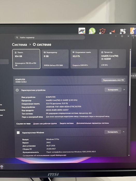The width and height of the screenshot is (136, 181).
Task: Go back to Система in breadcrumb
Action: (19, 44)
